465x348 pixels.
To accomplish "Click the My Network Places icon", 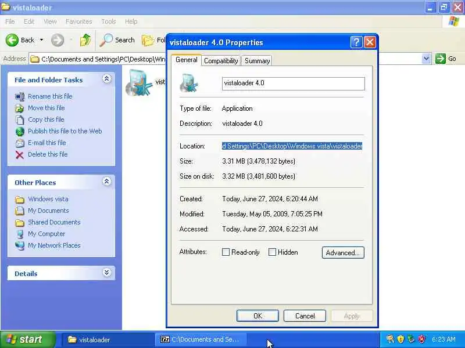I will [x=20, y=245].
